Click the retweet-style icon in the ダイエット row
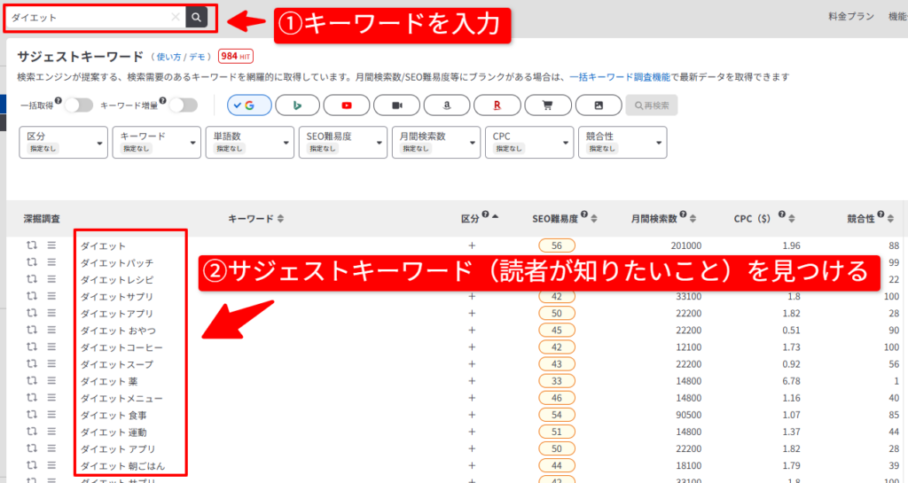The width and height of the screenshot is (908, 483). [x=31, y=246]
